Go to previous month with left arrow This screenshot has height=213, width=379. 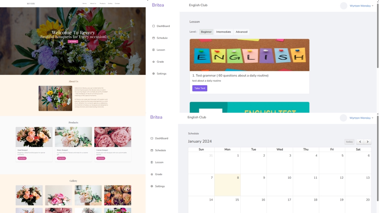[x=360, y=142]
